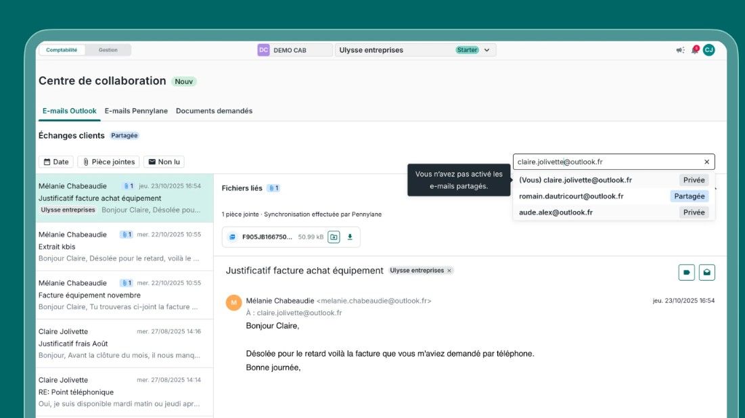Click the open-envelope mark as read icon
The height and width of the screenshot is (418, 745).
706,273
